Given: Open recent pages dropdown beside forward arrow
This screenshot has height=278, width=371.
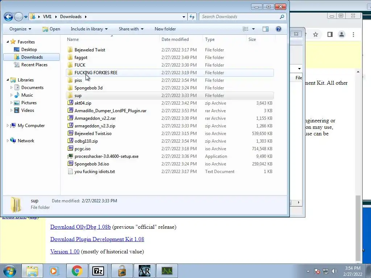Looking at the screenshot, I should pyautogui.click(x=26, y=17).
